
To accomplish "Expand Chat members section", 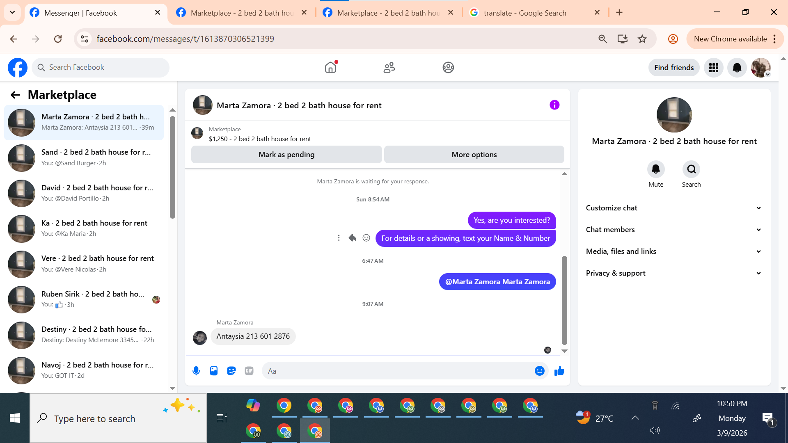I will pyautogui.click(x=674, y=230).
